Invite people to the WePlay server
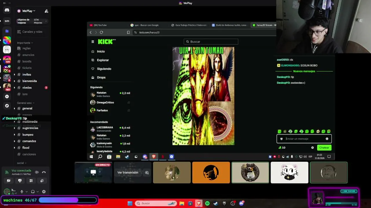This screenshot has height=208, width=371. (x=46, y=11)
